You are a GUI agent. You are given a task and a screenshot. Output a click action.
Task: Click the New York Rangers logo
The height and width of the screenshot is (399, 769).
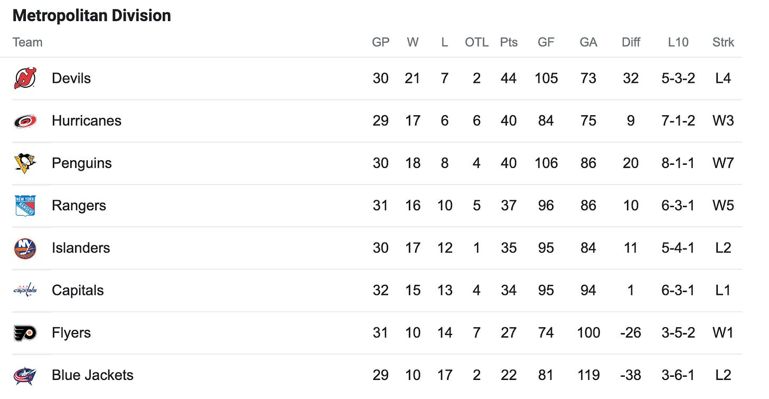point(25,206)
